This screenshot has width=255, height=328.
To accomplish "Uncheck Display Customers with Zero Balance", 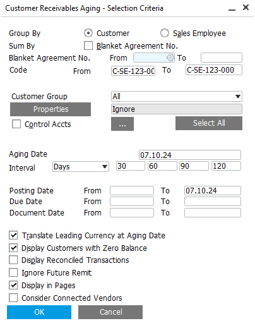I will [13, 248].
